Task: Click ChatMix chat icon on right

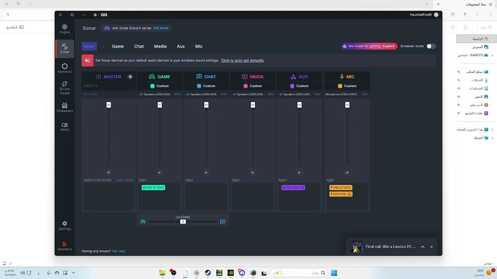Action: (222, 222)
